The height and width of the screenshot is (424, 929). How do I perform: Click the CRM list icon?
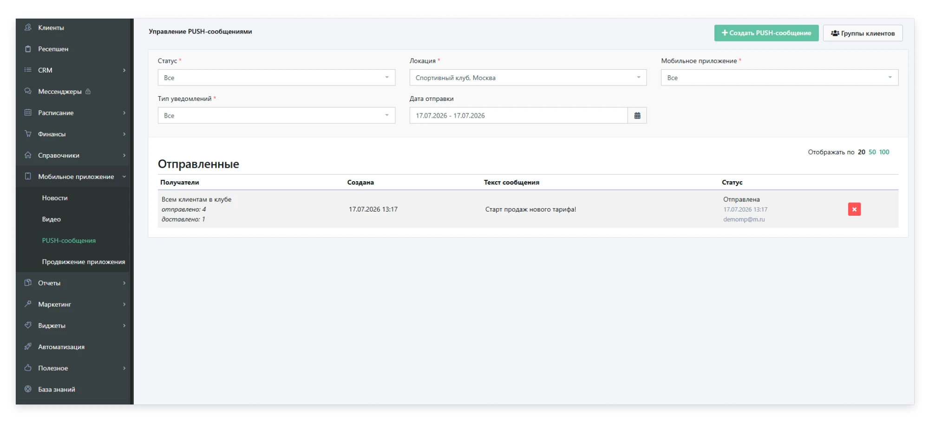click(28, 70)
